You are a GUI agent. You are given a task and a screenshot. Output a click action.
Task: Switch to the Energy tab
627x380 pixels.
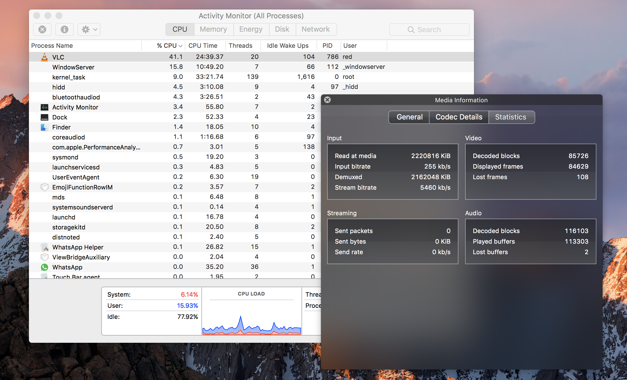click(251, 29)
